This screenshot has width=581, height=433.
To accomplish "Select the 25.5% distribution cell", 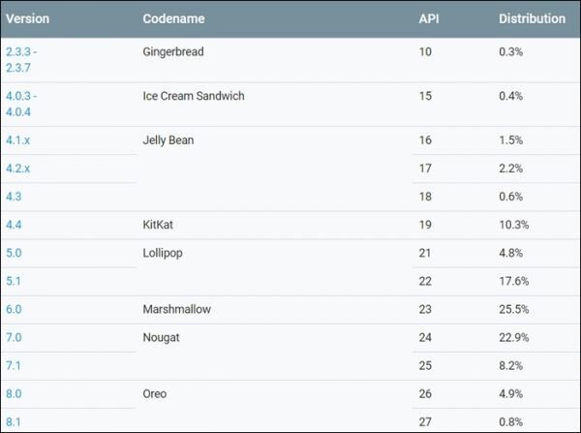I will pos(514,309).
